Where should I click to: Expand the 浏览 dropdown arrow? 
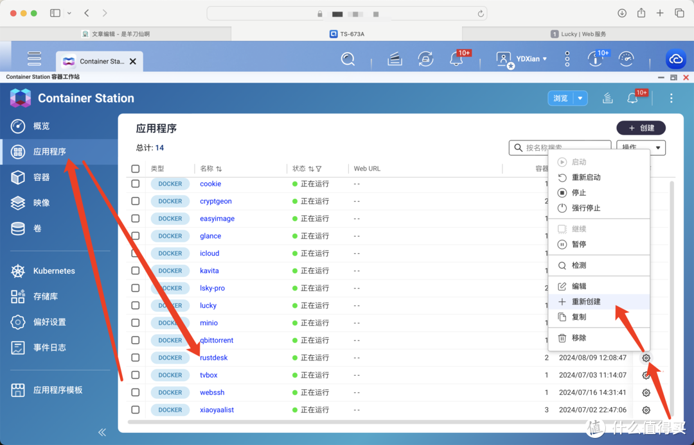click(x=581, y=98)
